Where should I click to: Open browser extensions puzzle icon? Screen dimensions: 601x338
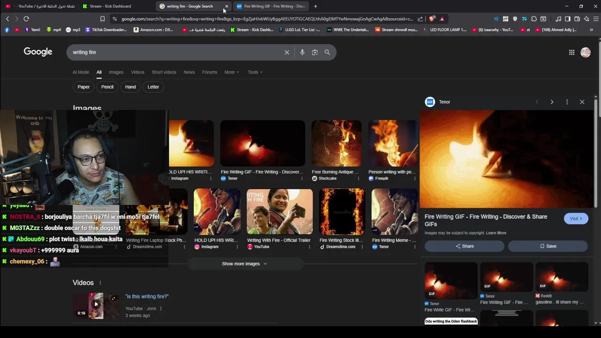tap(534, 19)
